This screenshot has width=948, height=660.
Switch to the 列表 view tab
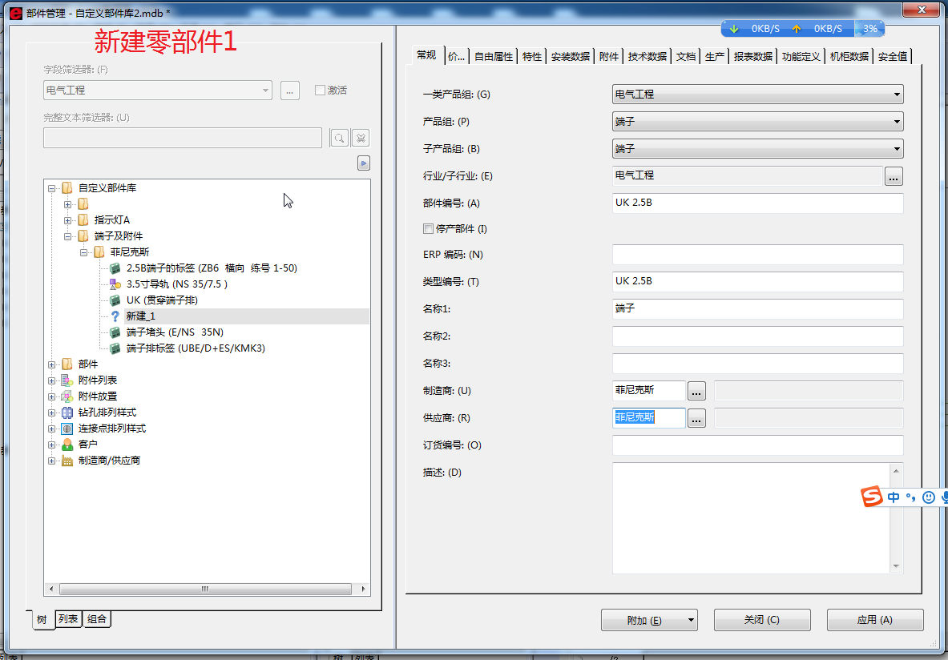pos(69,618)
